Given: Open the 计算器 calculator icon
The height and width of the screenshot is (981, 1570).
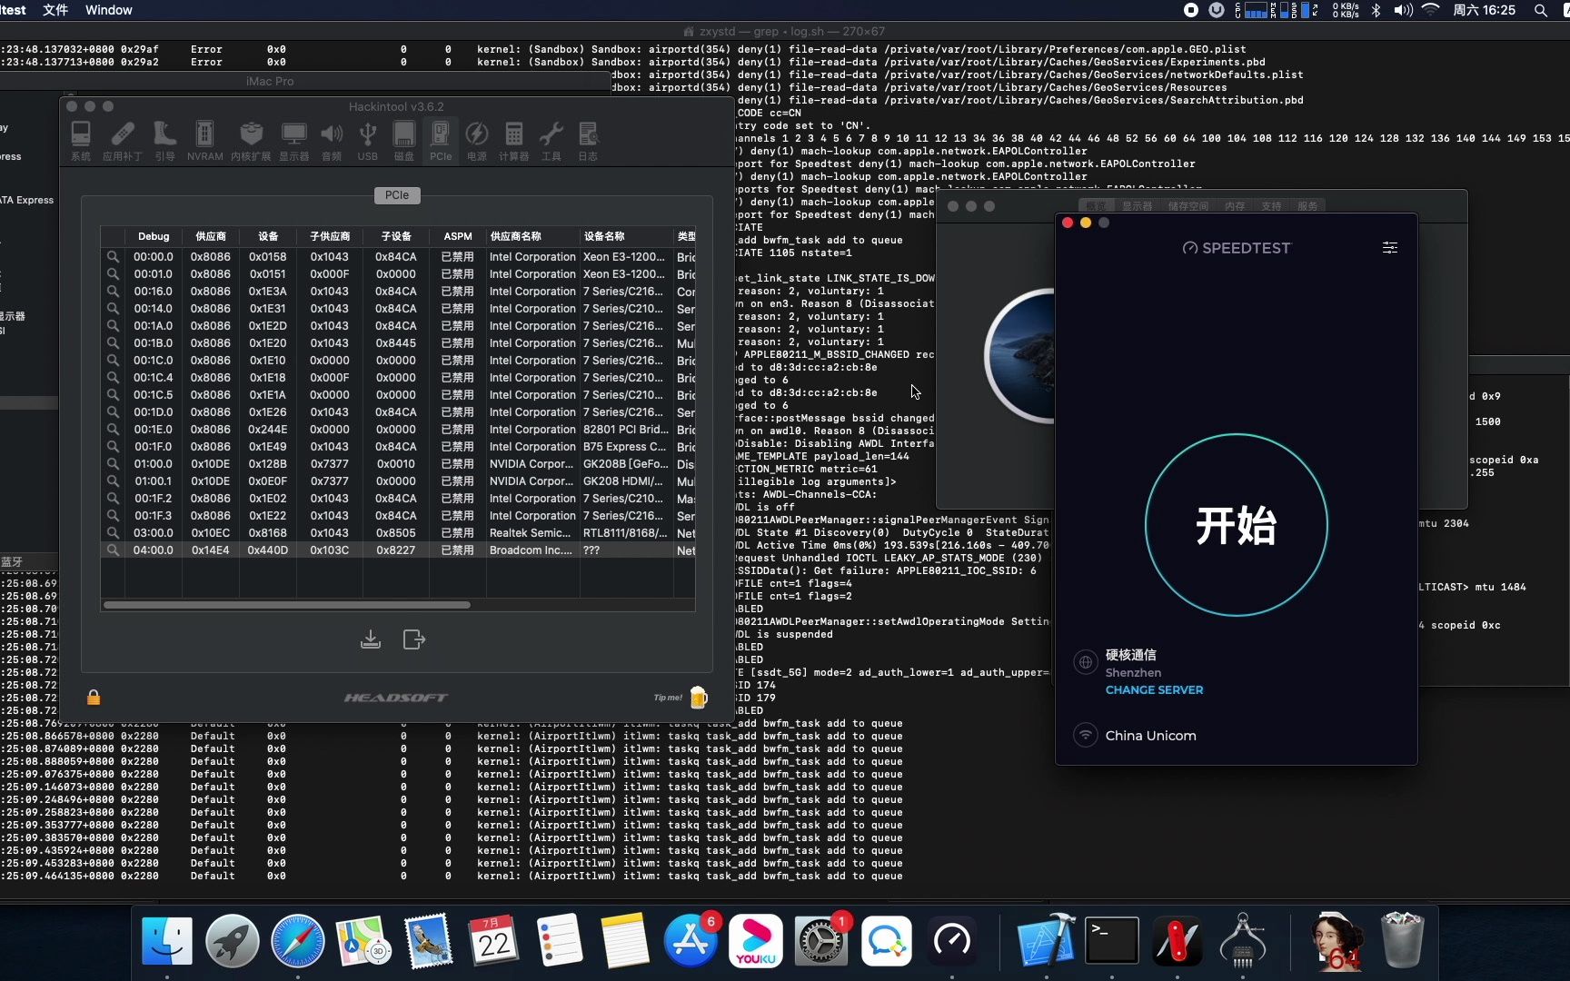Looking at the screenshot, I should coord(513,141).
